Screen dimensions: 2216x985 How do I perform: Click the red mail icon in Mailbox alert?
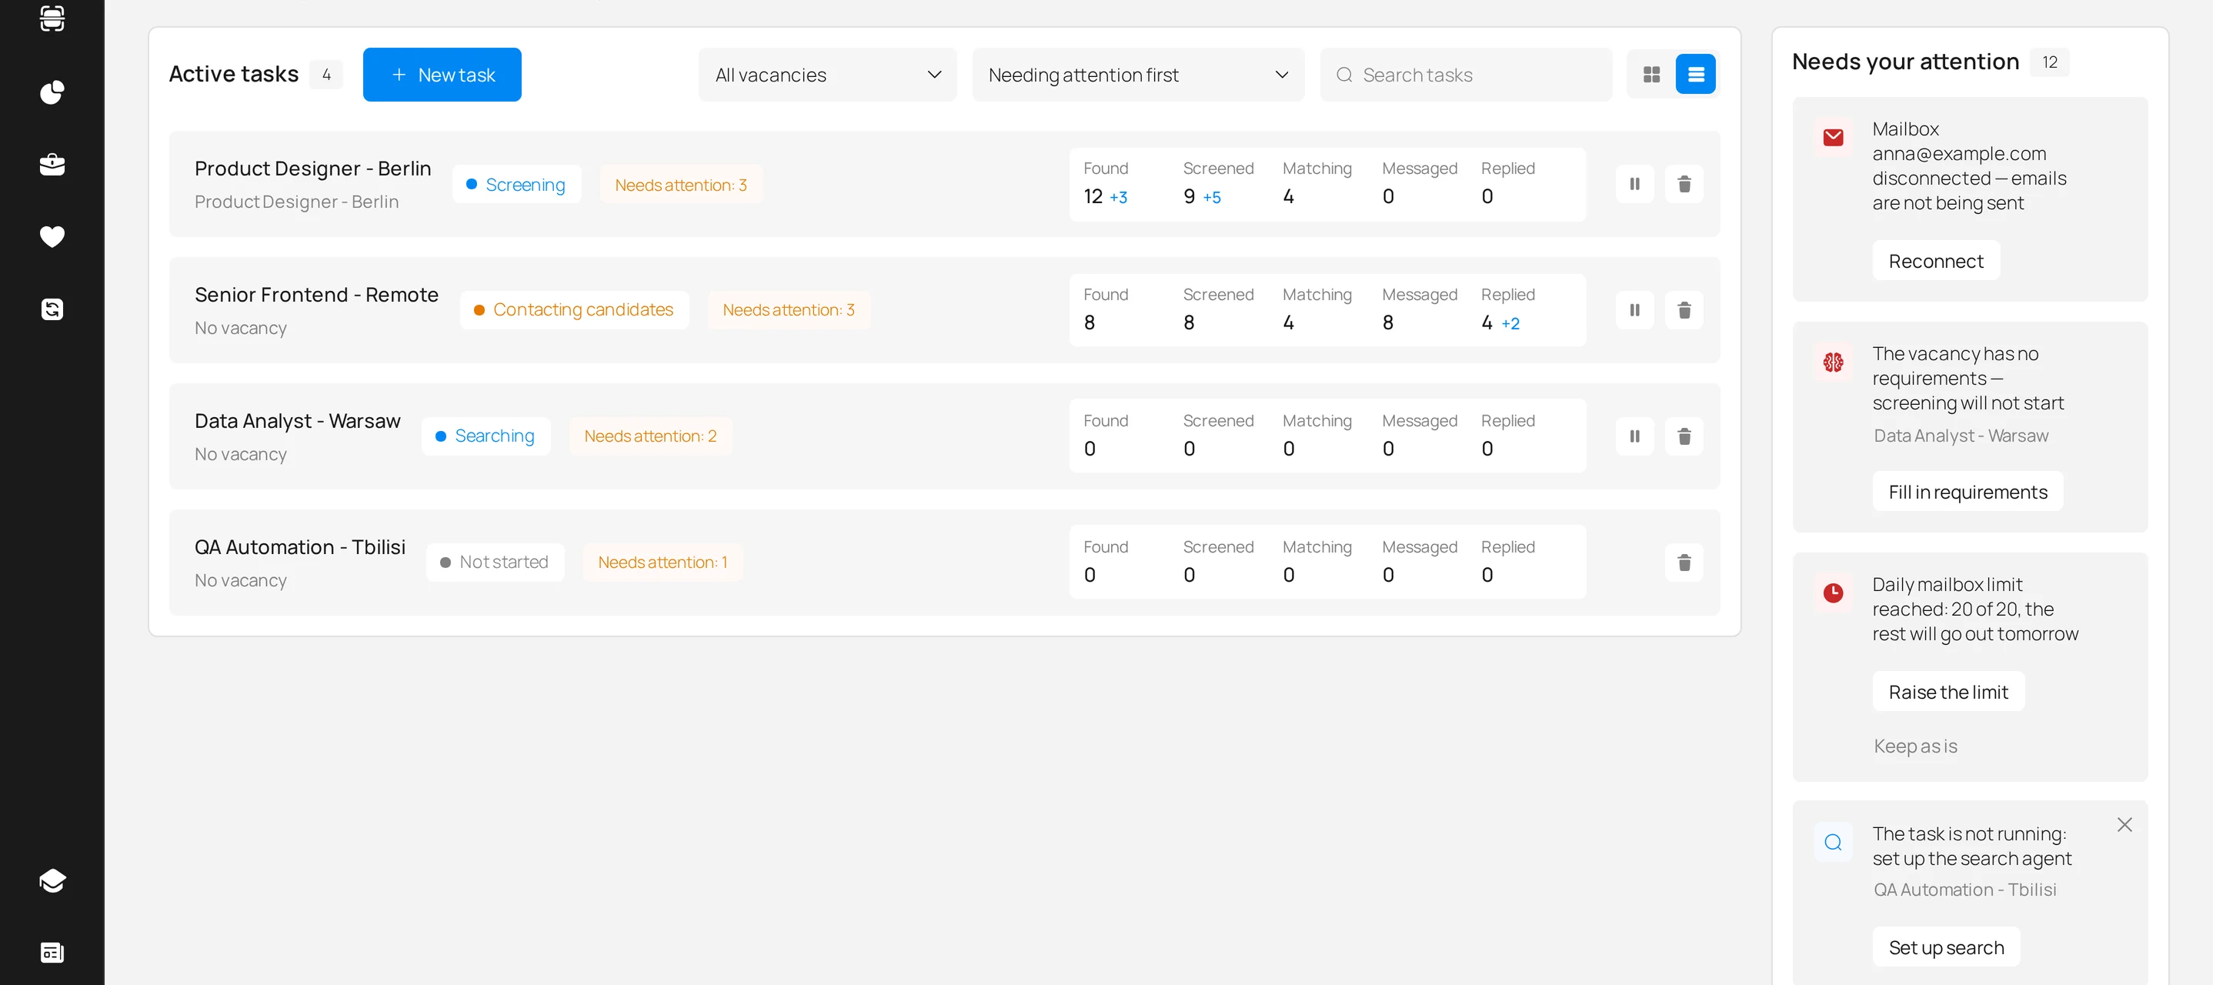click(1832, 138)
